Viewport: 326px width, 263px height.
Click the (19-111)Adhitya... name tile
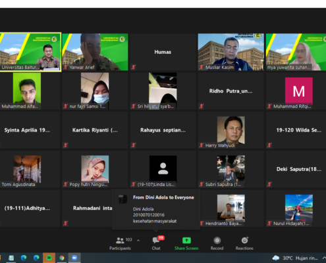click(30, 208)
